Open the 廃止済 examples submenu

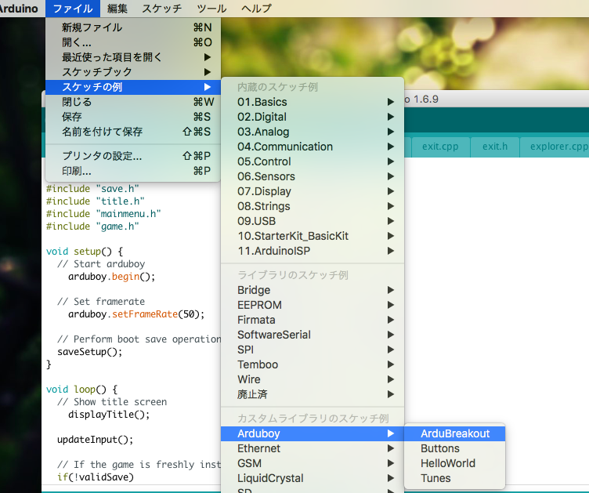tap(313, 394)
